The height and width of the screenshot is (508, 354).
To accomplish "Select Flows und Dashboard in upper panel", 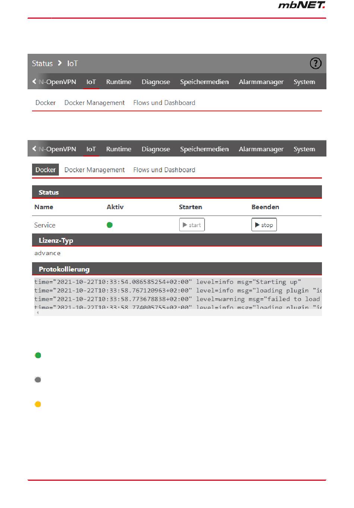I will pos(164,103).
